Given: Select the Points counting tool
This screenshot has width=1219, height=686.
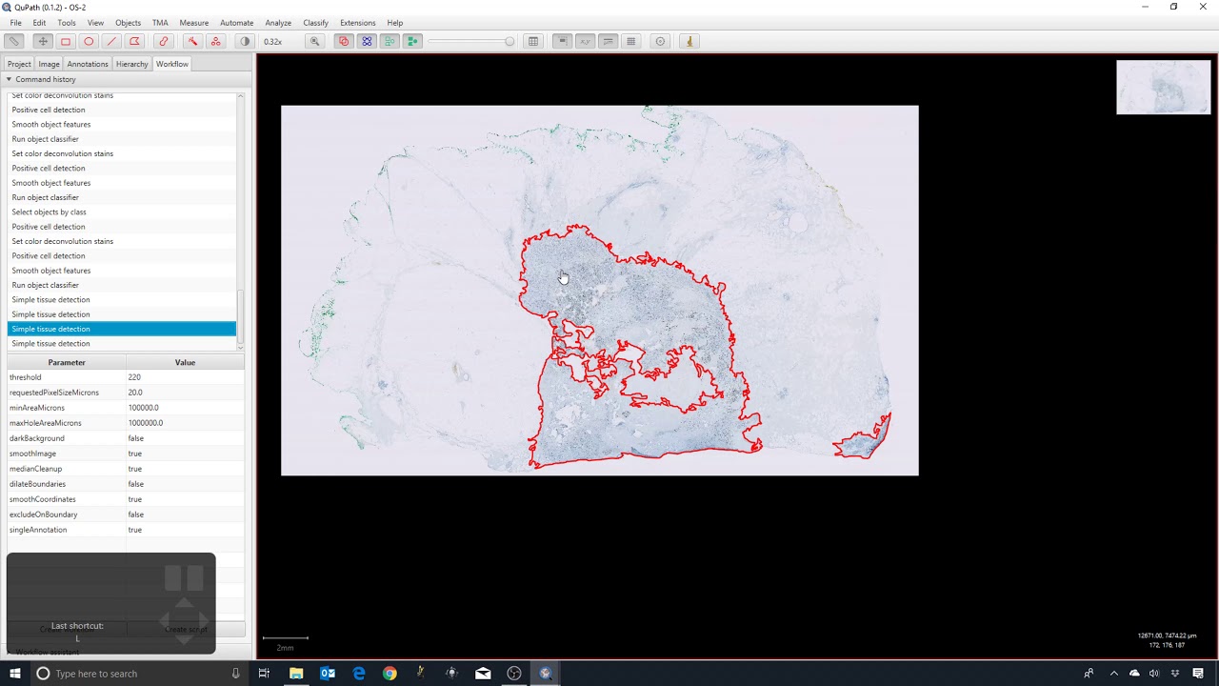Looking at the screenshot, I should point(215,41).
